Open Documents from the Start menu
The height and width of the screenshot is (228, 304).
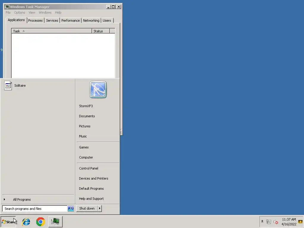(87, 116)
